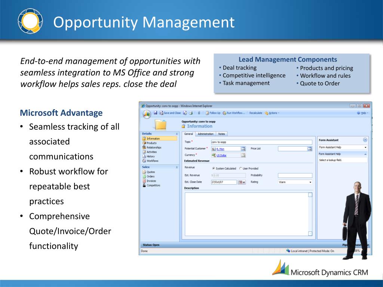This screenshot has width=383, height=287.
Task: Click Potential Customer lookup icon
Action: point(243,149)
